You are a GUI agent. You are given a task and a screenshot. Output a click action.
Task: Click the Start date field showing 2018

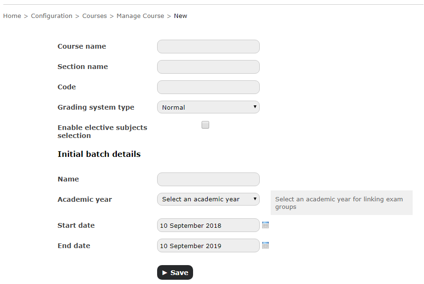pyautogui.click(x=208, y=225)
